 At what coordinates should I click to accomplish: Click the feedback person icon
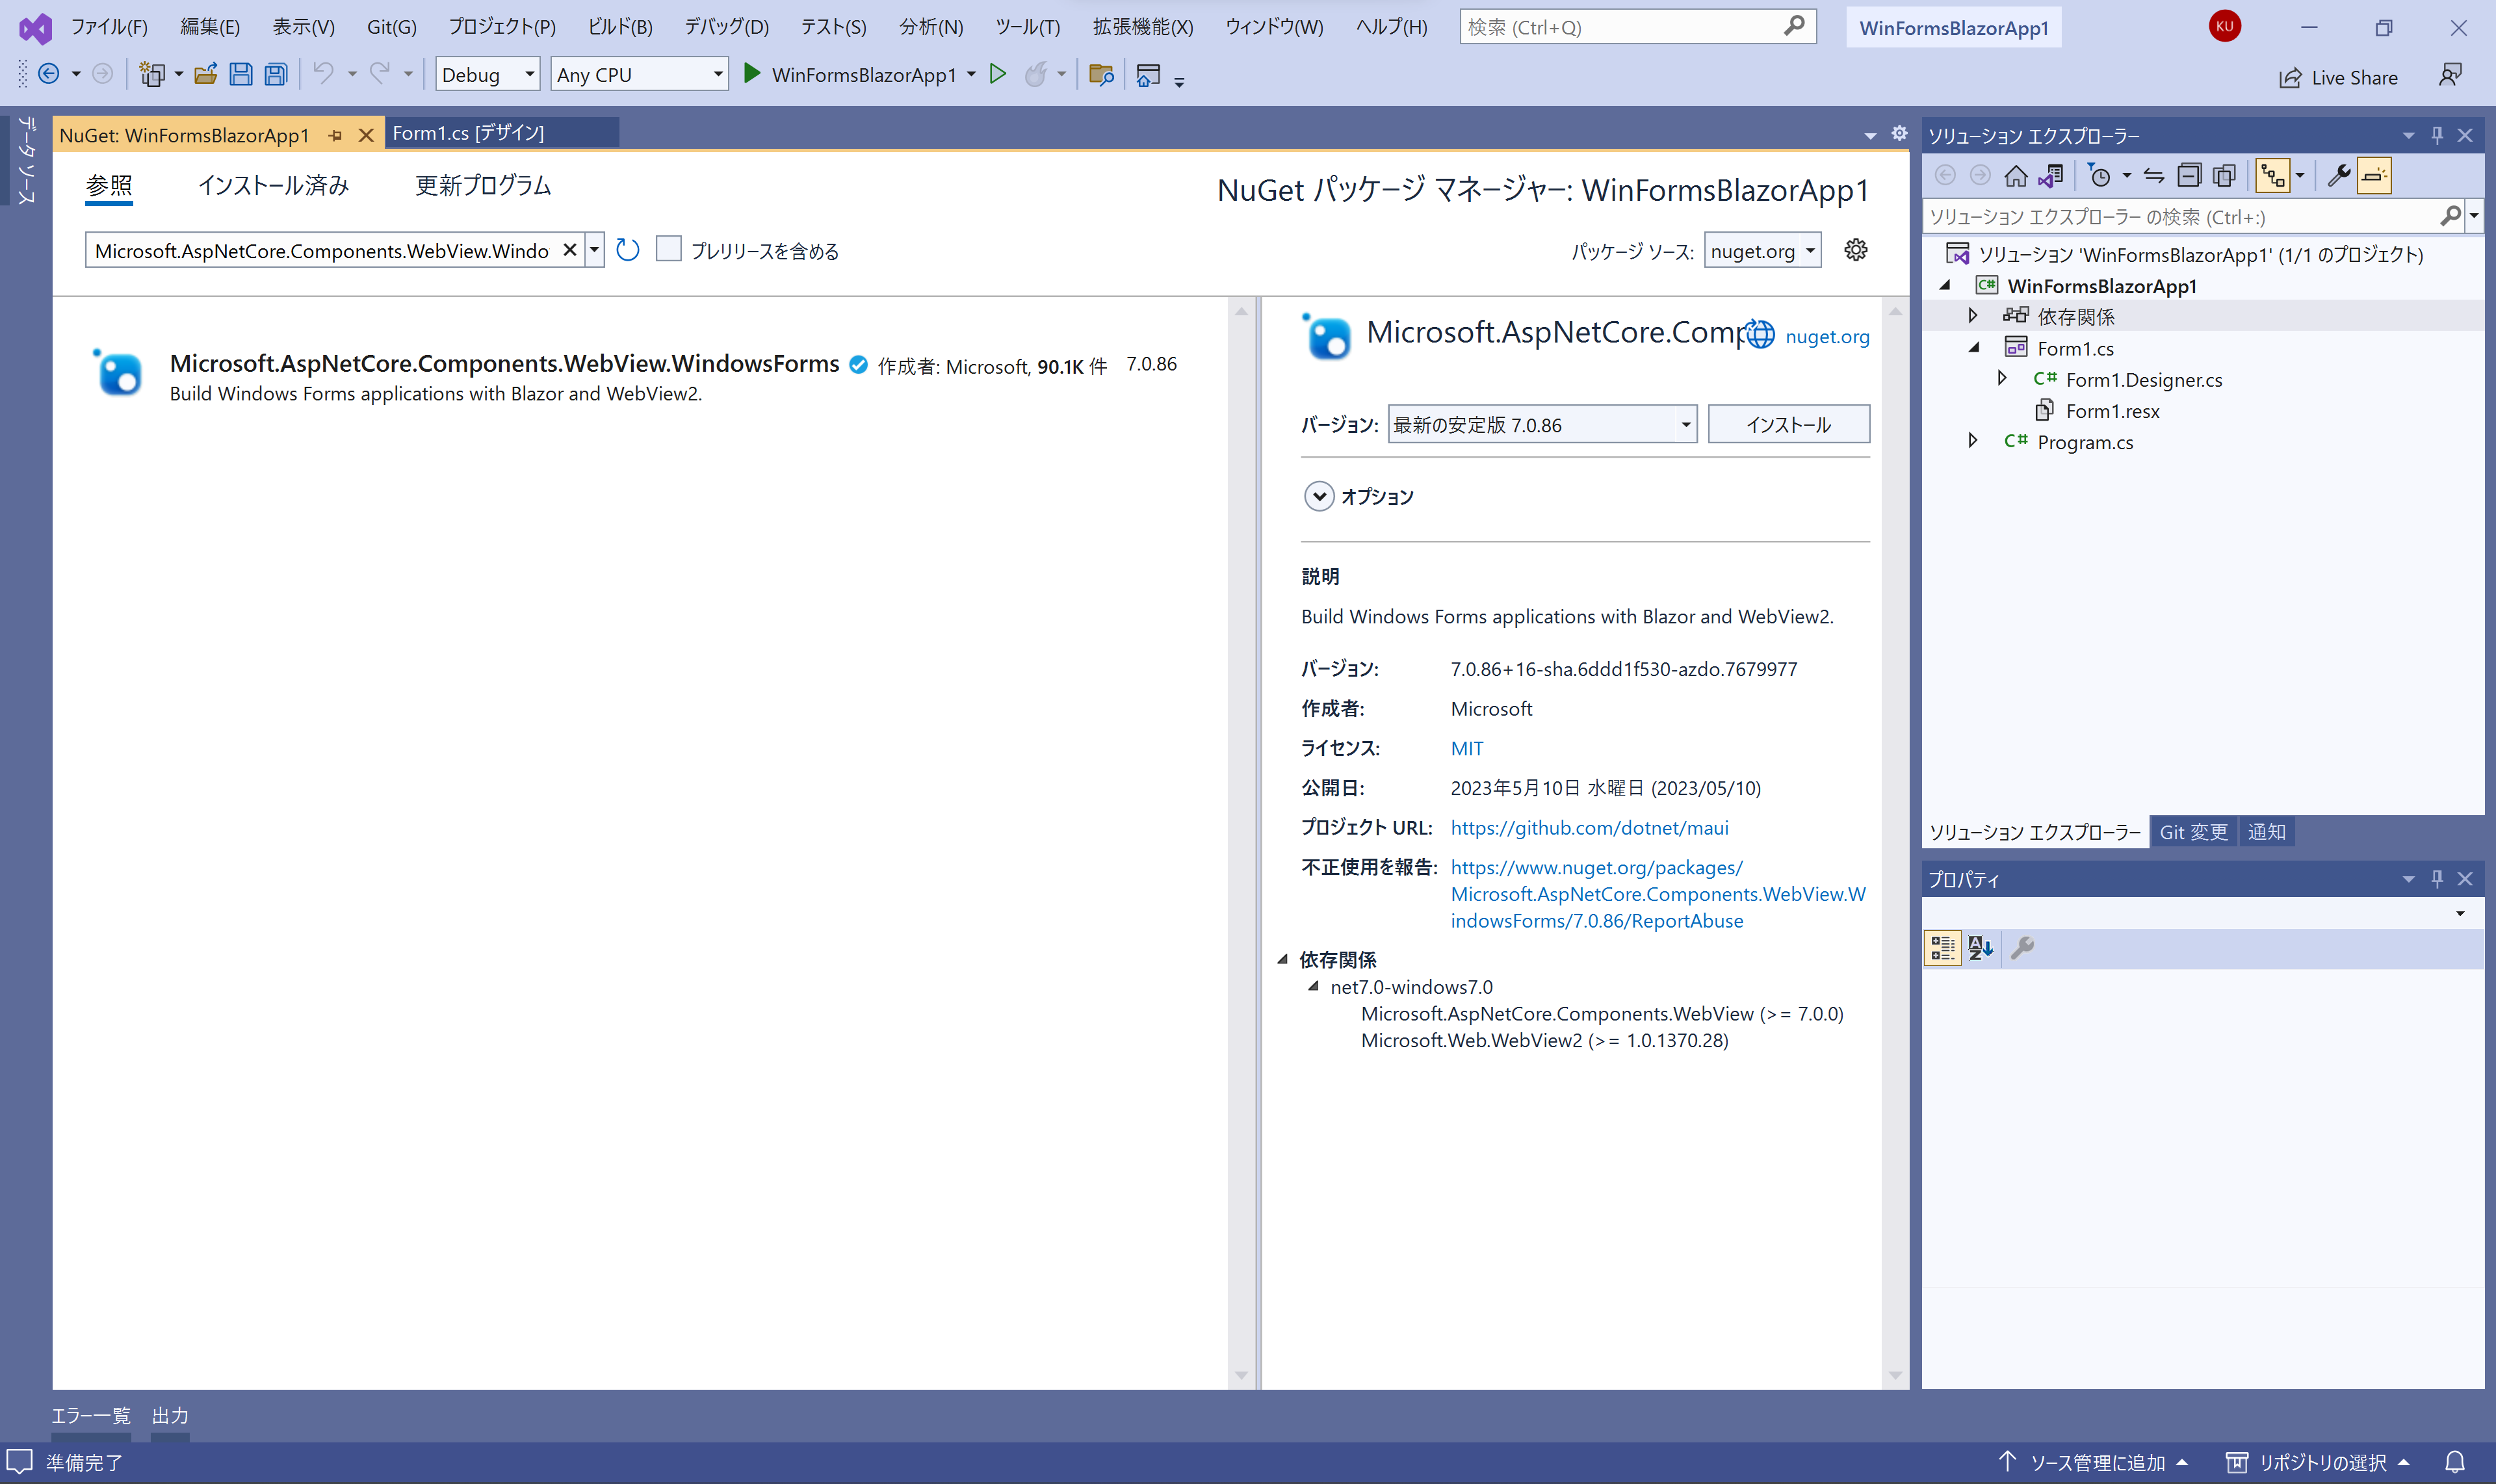(x=2450, y=75)
